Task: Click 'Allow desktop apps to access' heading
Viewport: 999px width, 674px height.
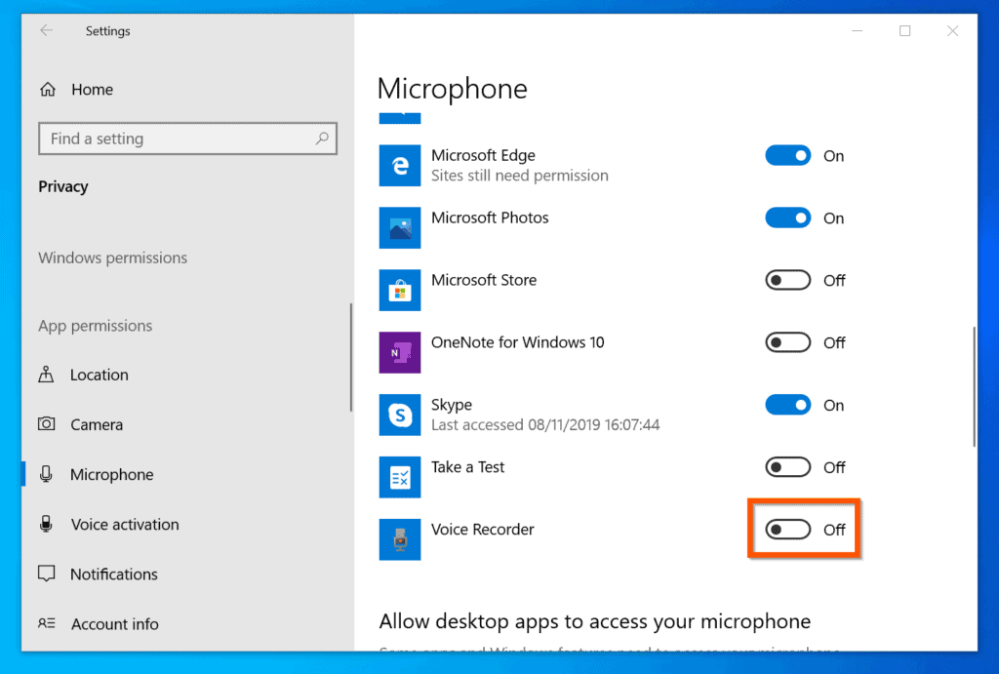Action: (x=595, y=621)
